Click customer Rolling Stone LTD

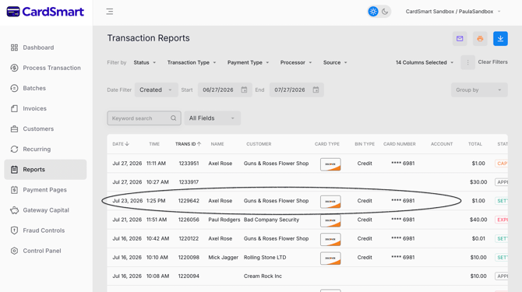[x=265, y=258]
